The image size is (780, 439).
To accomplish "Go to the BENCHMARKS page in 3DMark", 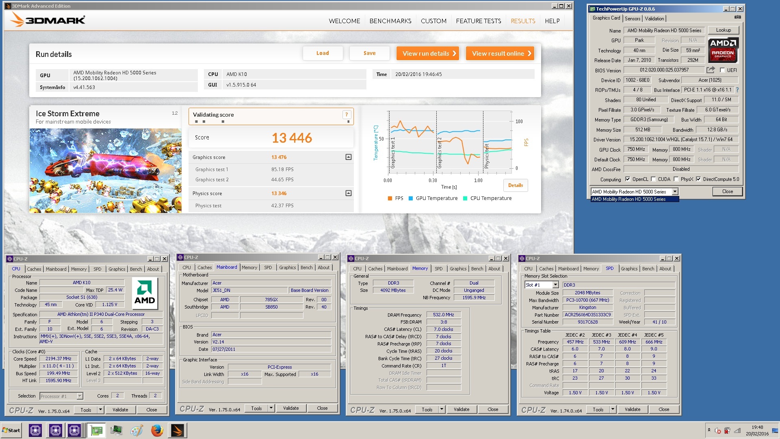I will click(x=390, y=21).
